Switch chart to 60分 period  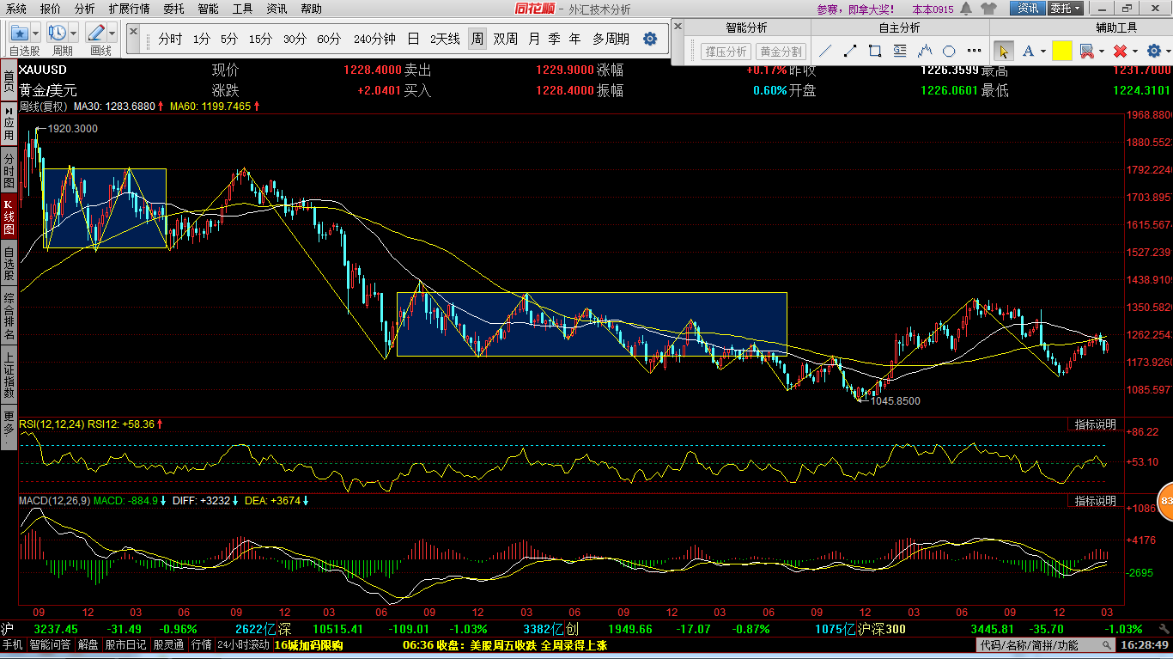click(x=329, y=40)
